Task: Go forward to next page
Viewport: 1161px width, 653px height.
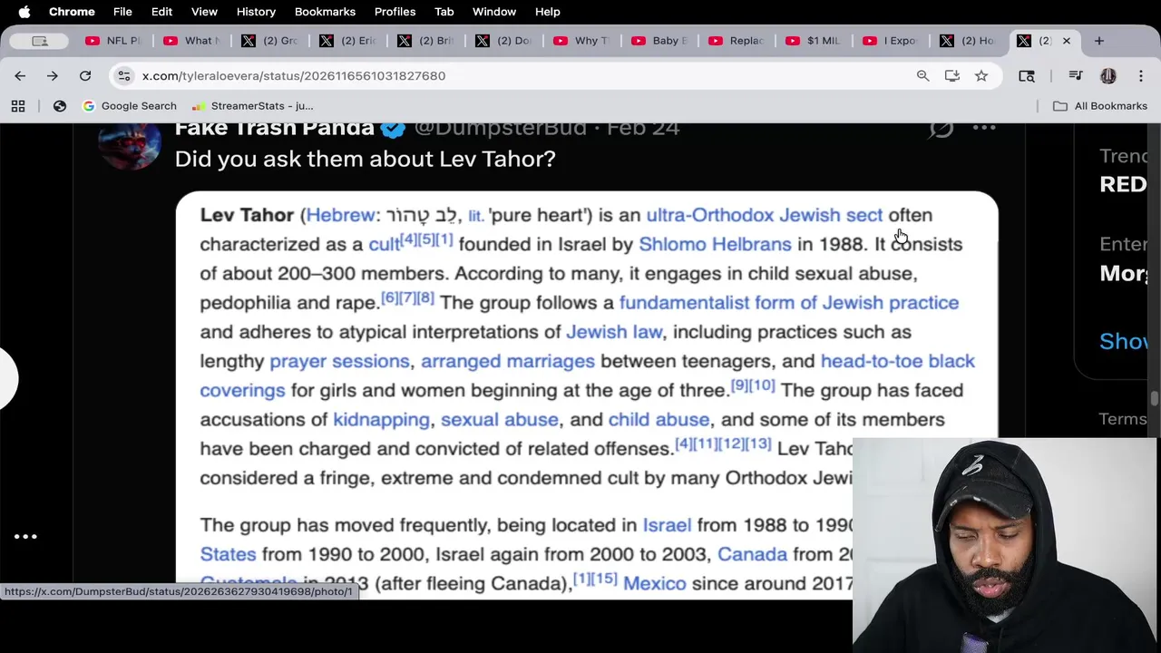Action: tap(53, 76)
